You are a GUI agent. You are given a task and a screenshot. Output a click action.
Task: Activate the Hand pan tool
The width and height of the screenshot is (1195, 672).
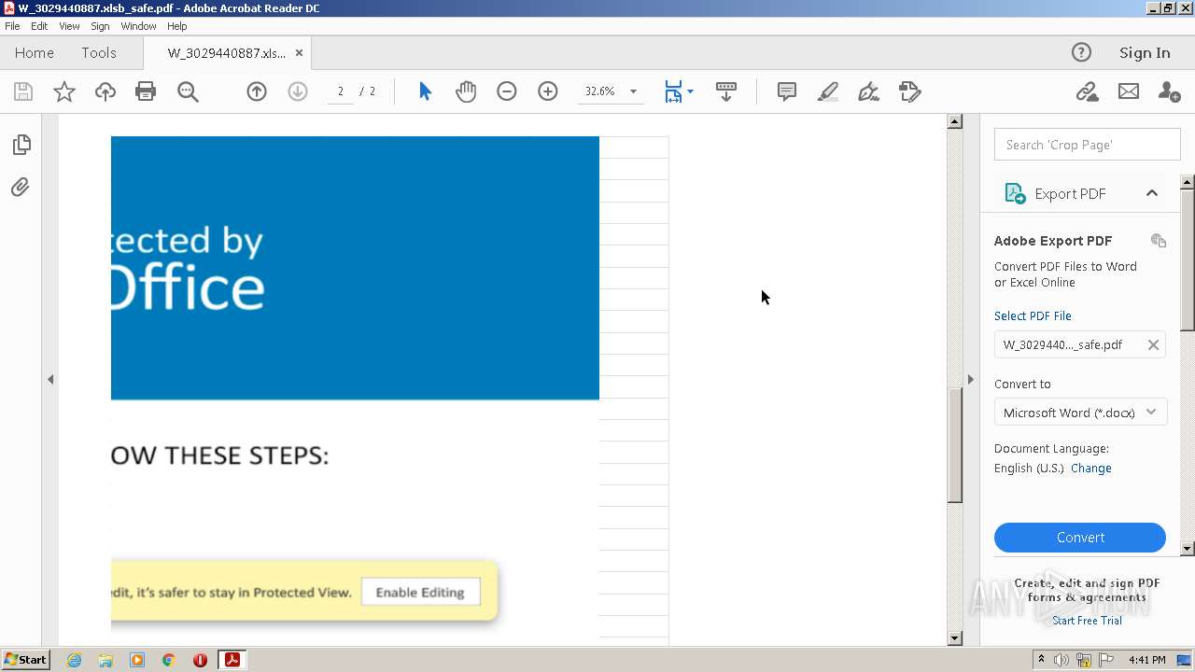click(466, 91)
